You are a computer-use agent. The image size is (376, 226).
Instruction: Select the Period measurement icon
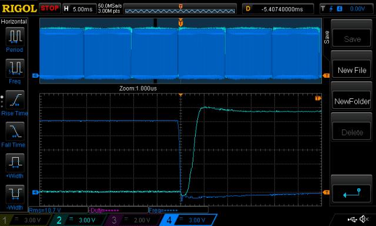pos(15,36)
